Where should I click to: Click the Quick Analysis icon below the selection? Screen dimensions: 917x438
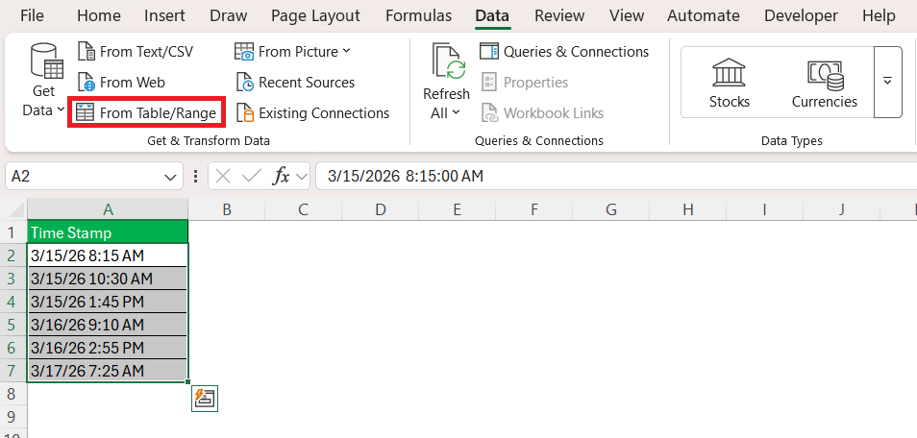tap(205, 399)
